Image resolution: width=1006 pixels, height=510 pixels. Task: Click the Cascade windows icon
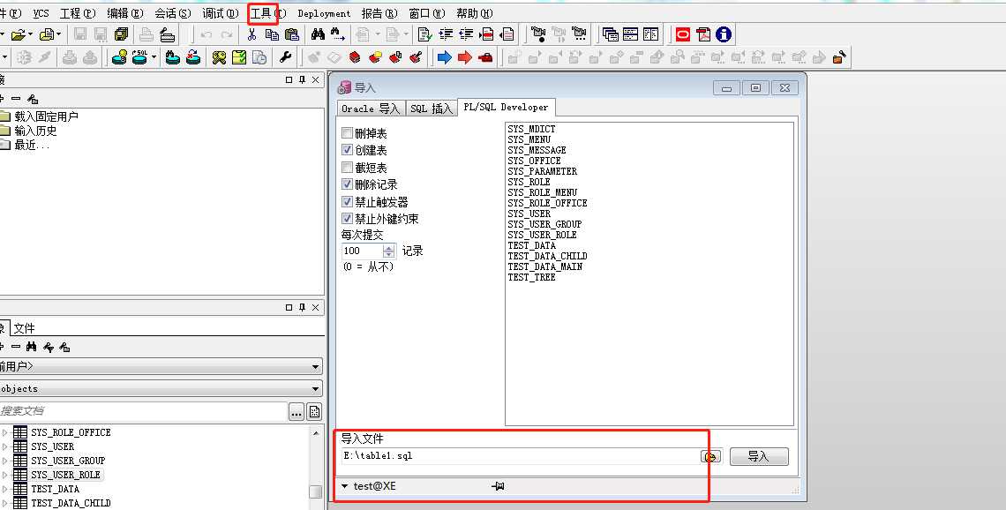coord(610,34)
